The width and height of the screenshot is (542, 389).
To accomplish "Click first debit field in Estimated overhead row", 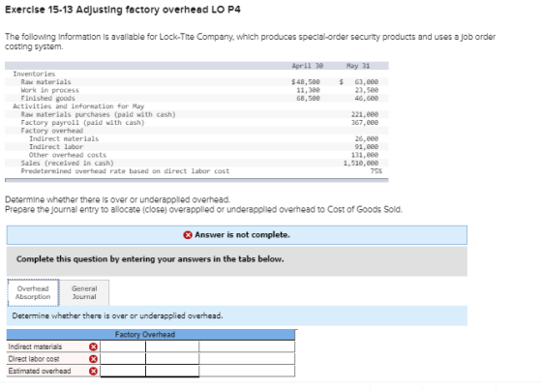I will [123, 371].
